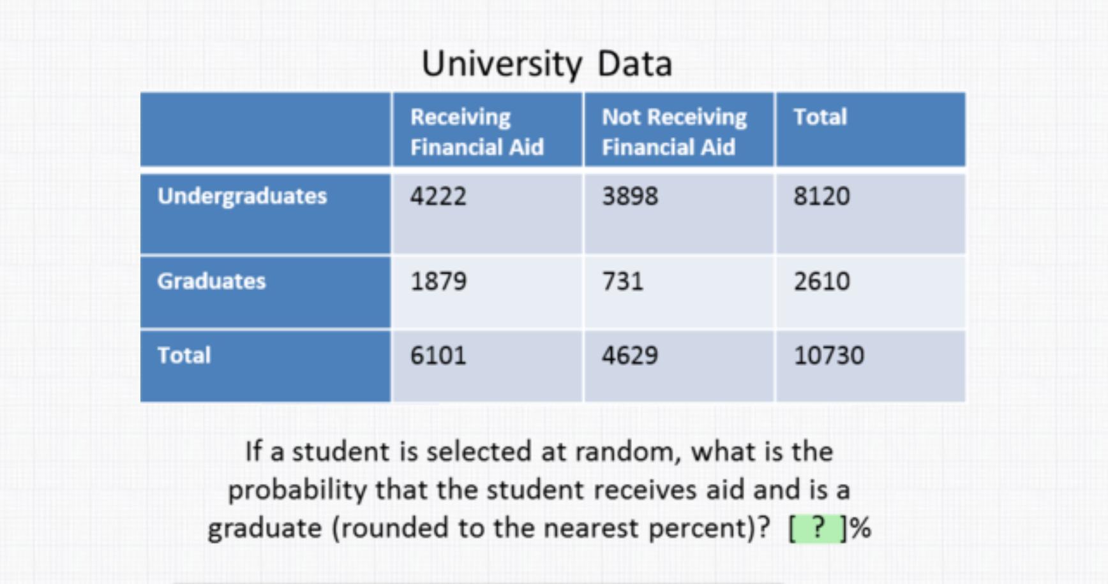
Task: Click the cell showing 8120
Action: (x=871, y=214)
